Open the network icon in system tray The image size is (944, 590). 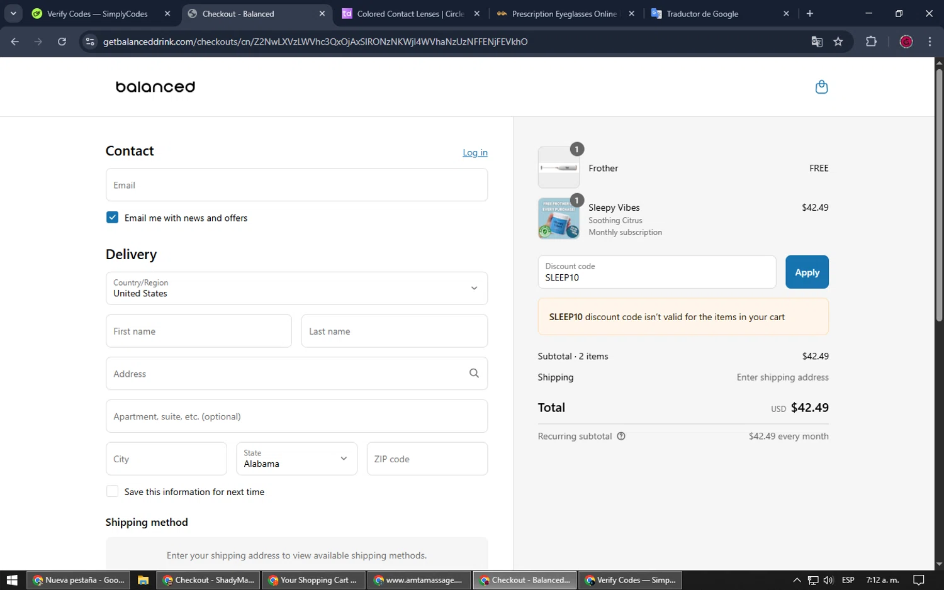813,580
